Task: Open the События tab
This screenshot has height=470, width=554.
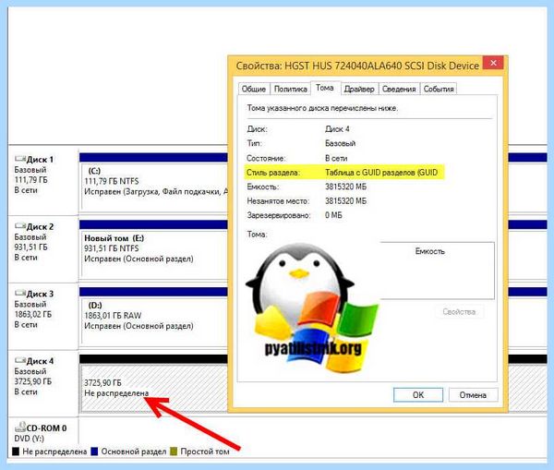Action: tap(439, 89)
